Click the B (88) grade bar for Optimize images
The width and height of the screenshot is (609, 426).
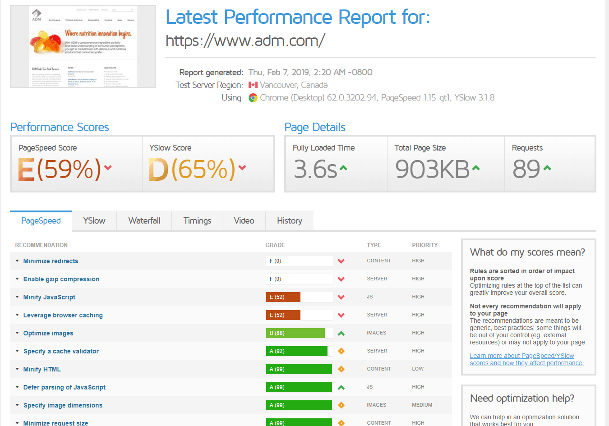pos(299,333)
